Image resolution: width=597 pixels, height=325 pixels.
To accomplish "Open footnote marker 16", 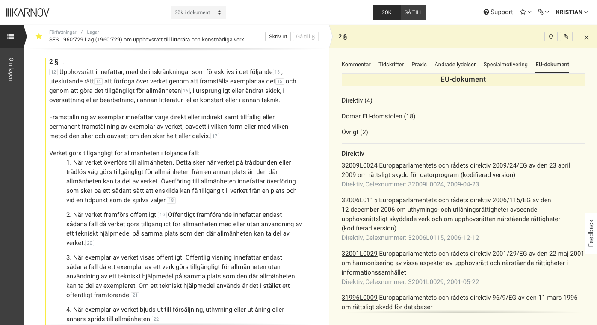I will click(x=186, y=91).
